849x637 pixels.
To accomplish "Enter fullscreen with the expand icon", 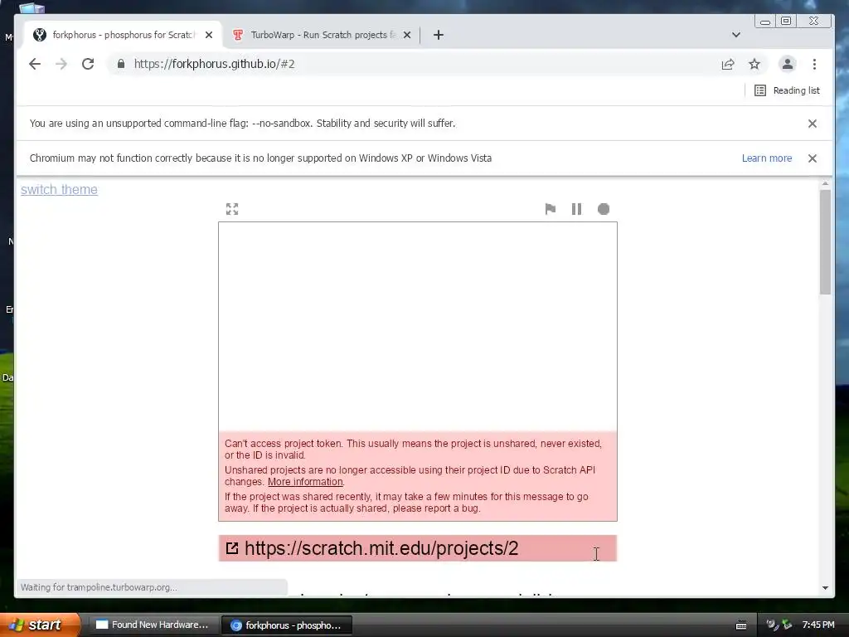I will tap(232, 209).
